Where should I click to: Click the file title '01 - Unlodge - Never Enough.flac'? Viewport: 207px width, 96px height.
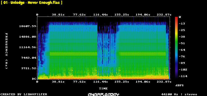point(31,3)
